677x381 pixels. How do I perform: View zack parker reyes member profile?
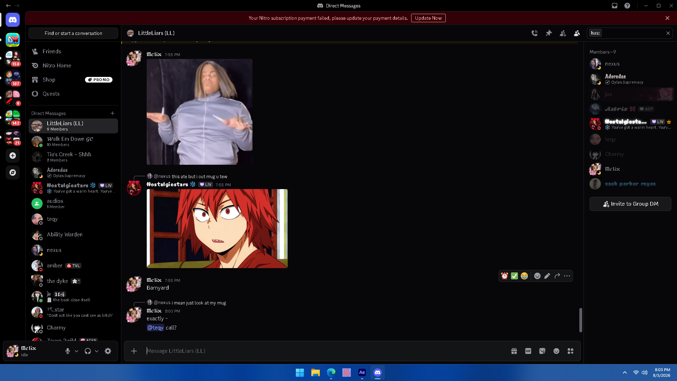tap(630, 184)
